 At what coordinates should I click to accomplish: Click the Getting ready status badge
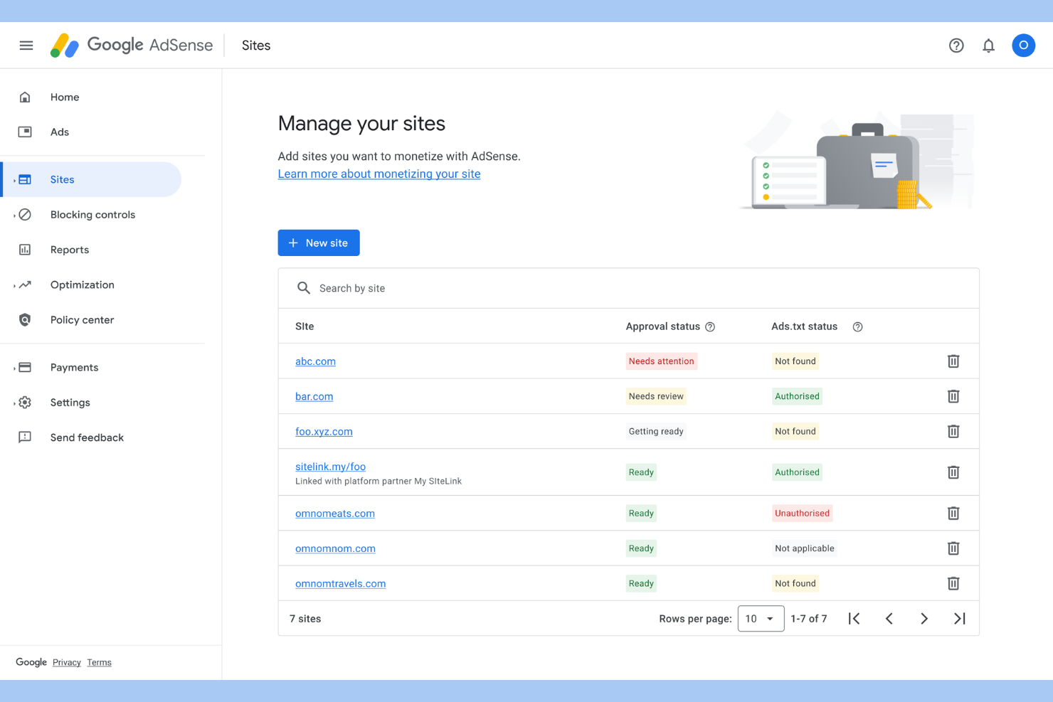pos(656,431)
